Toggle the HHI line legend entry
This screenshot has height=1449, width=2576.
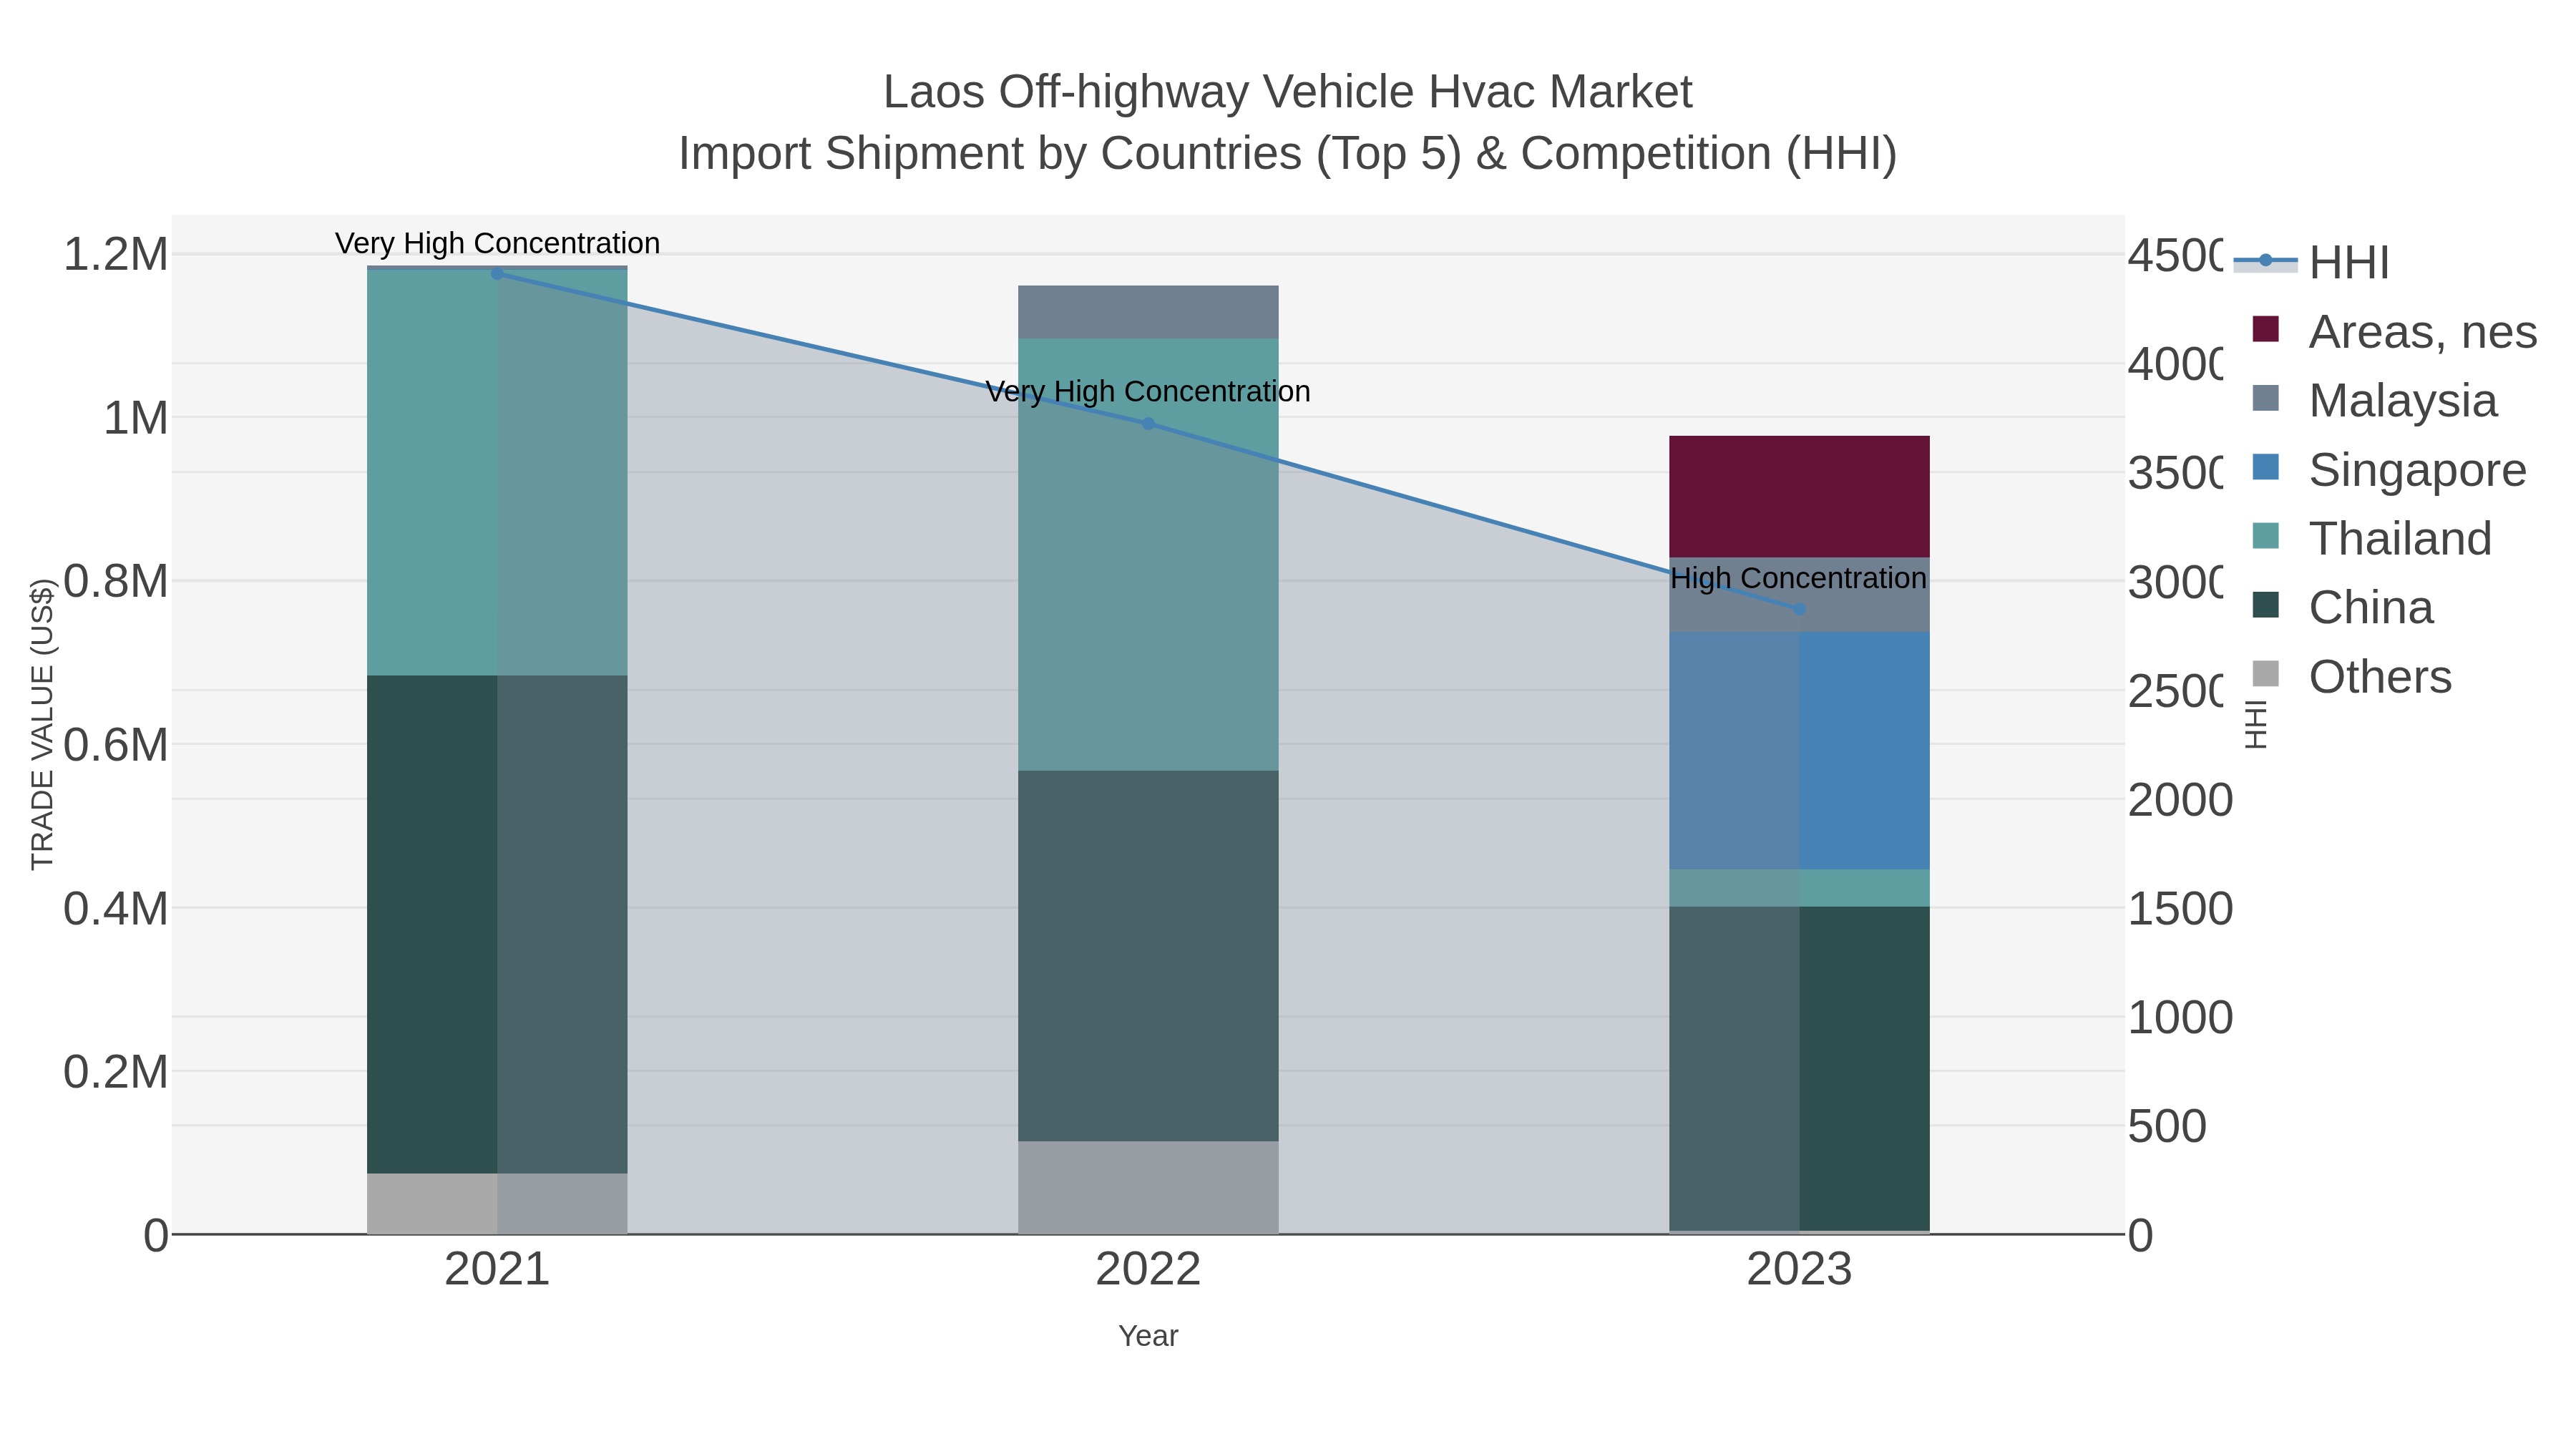[2311, 262]
